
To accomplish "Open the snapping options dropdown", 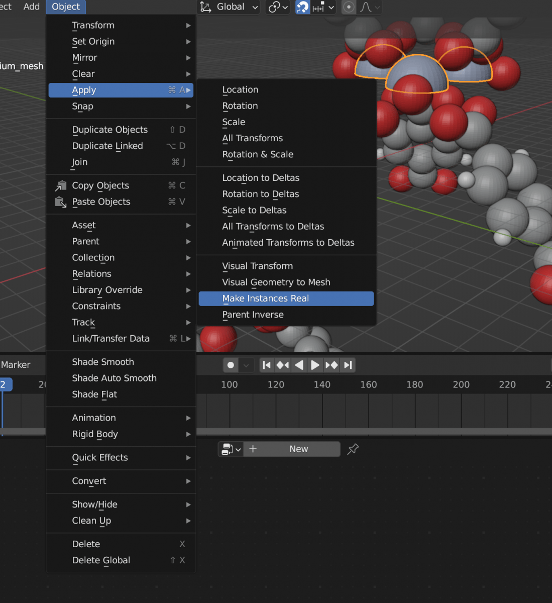I will click(x=323, y=7).
